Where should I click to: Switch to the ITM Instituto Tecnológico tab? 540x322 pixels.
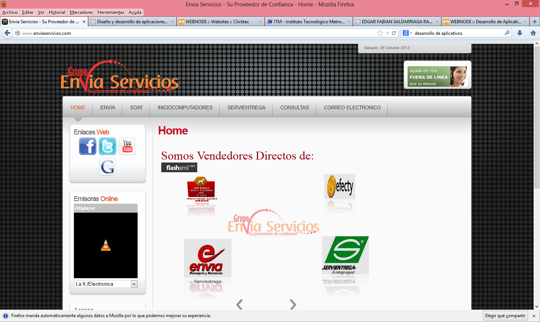tap(308, 22)
